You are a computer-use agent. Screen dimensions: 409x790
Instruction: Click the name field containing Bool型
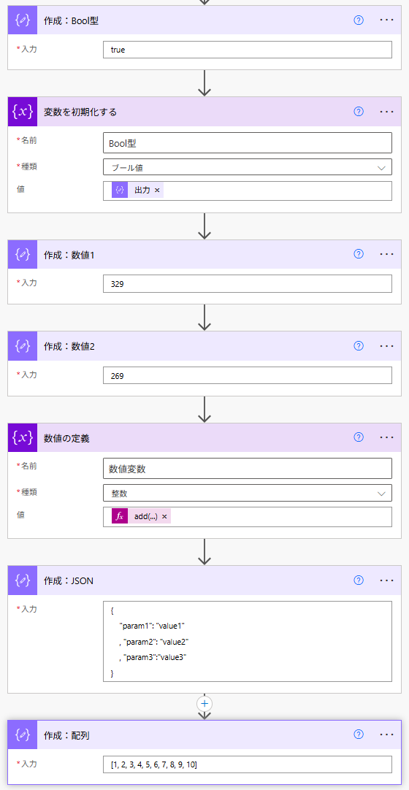(x=248, y=142)
